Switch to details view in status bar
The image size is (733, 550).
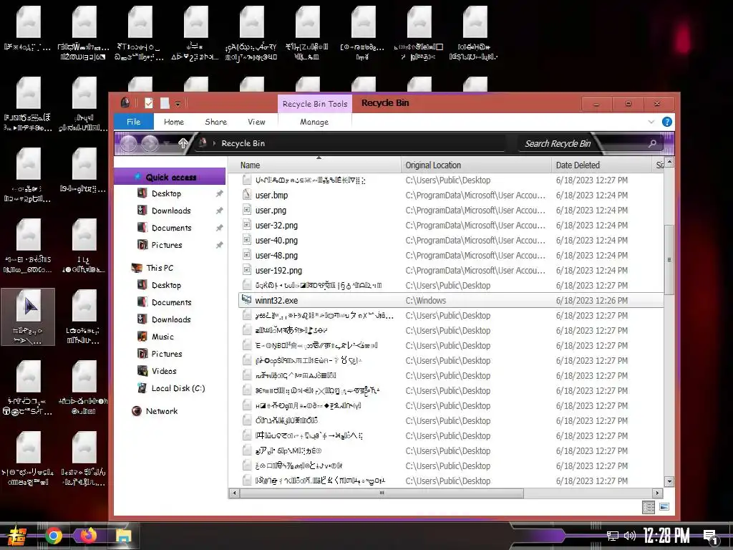[649, 507]
